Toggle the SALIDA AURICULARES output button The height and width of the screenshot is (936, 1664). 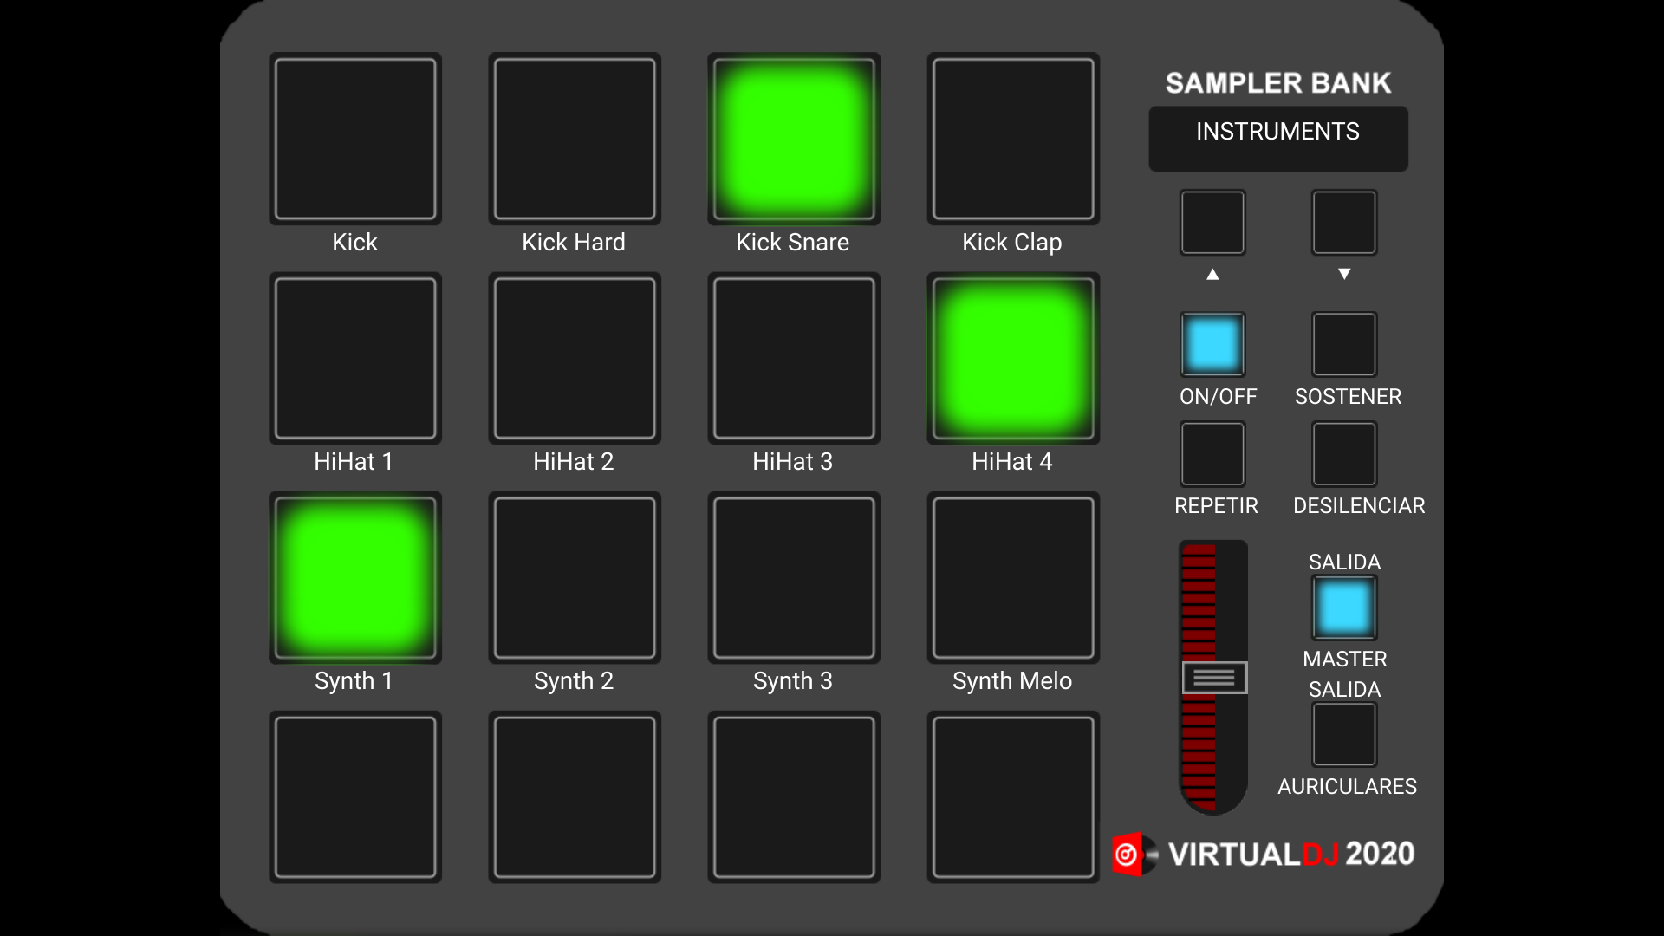1344,735
